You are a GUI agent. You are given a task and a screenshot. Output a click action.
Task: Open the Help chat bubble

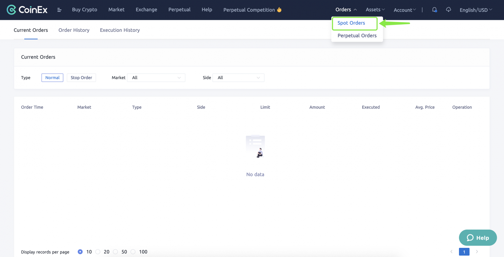point(478,238)
